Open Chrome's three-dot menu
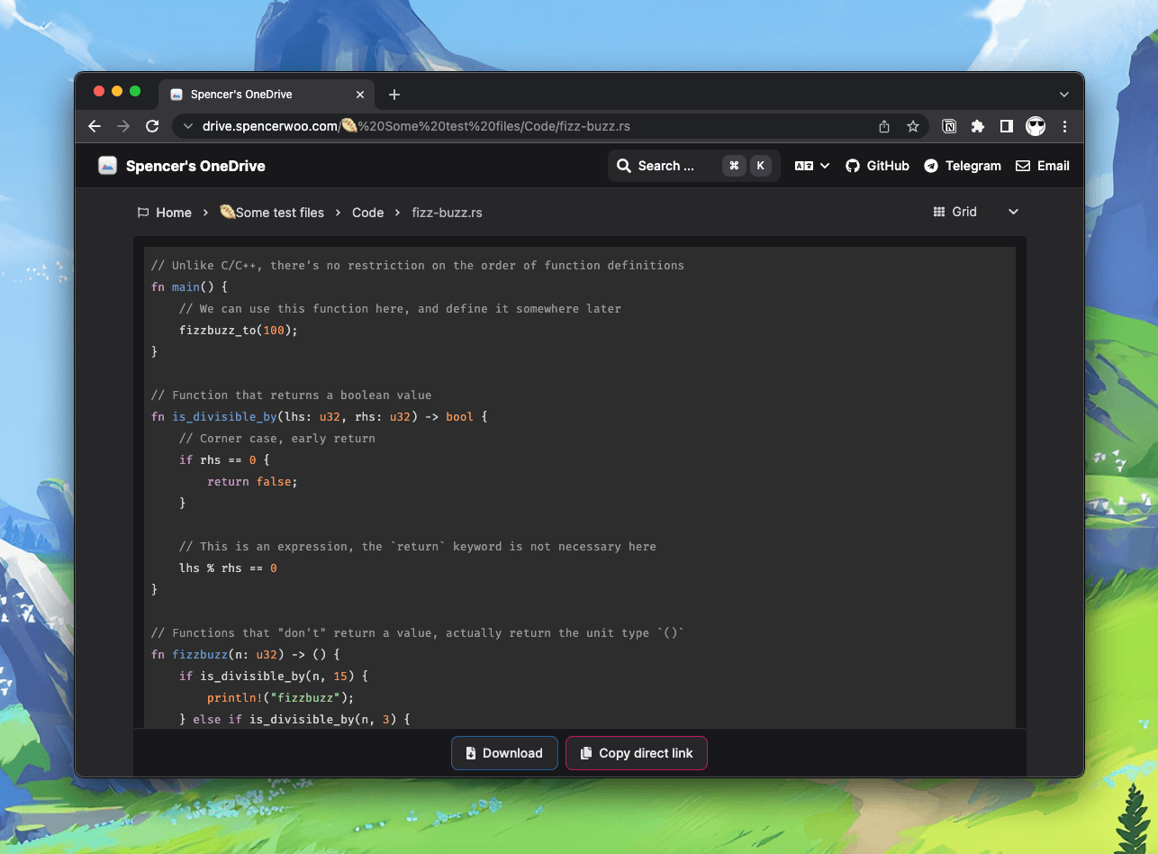This screenshot has height=854, width=1158. 1064,126
